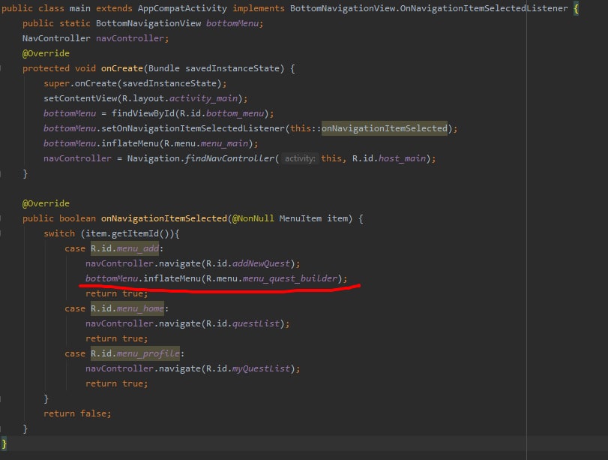Click the "bottom_menu" id reference

pyautogui.click(x=235, y=113)
